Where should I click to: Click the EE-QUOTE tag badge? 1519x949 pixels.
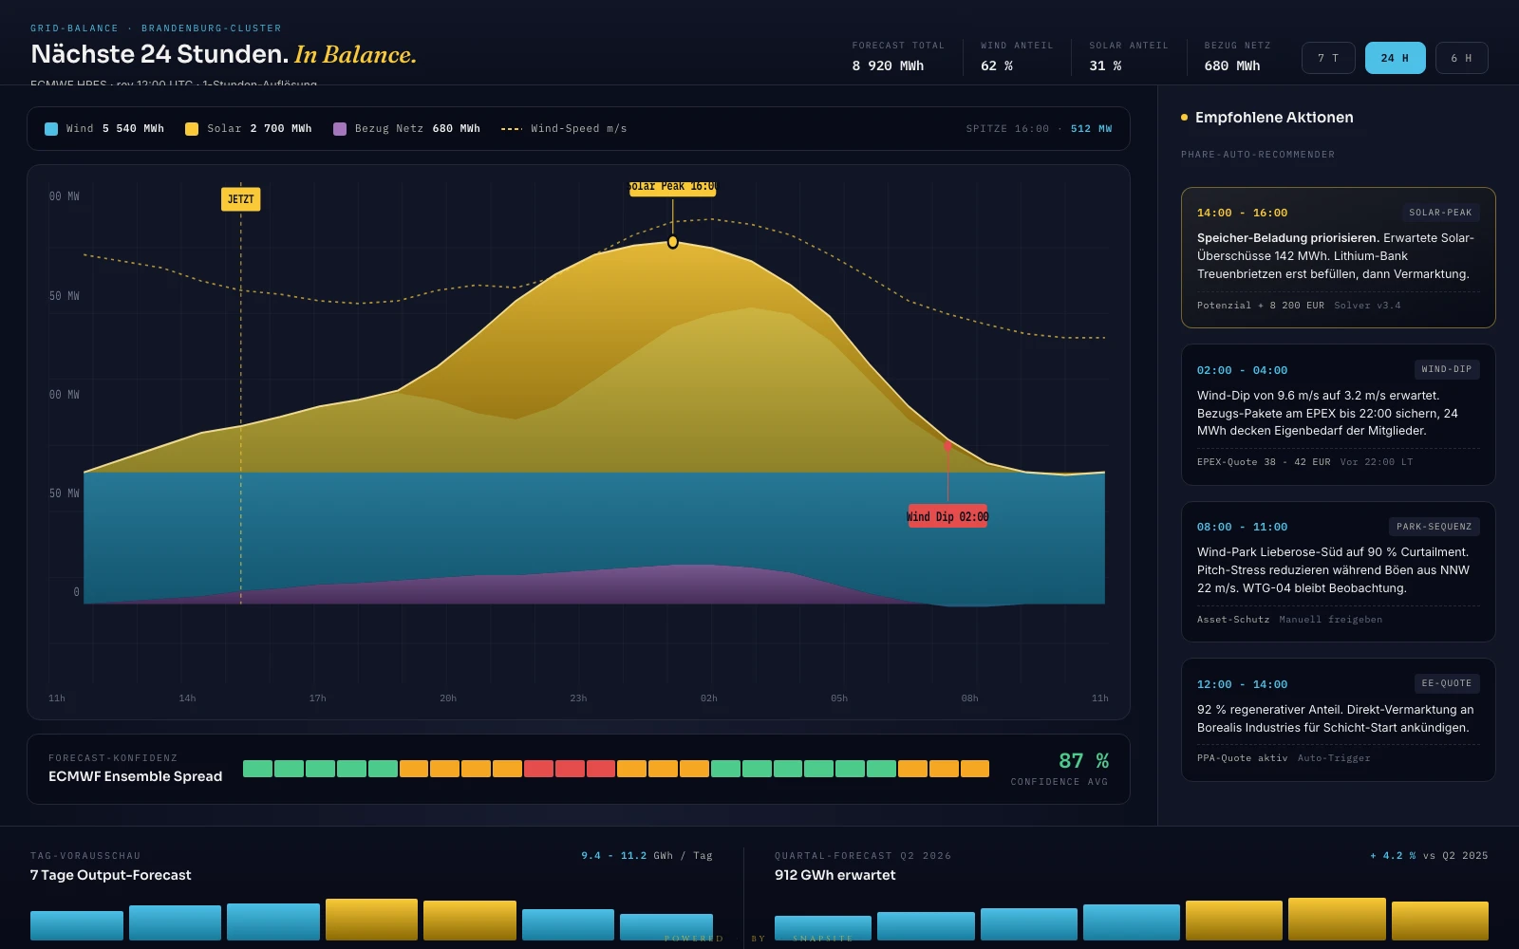pyautogui.click(x=1446, y=683)
